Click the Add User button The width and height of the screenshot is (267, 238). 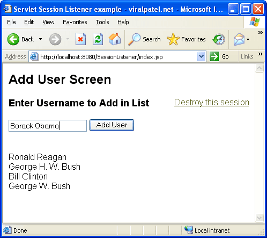112,125
